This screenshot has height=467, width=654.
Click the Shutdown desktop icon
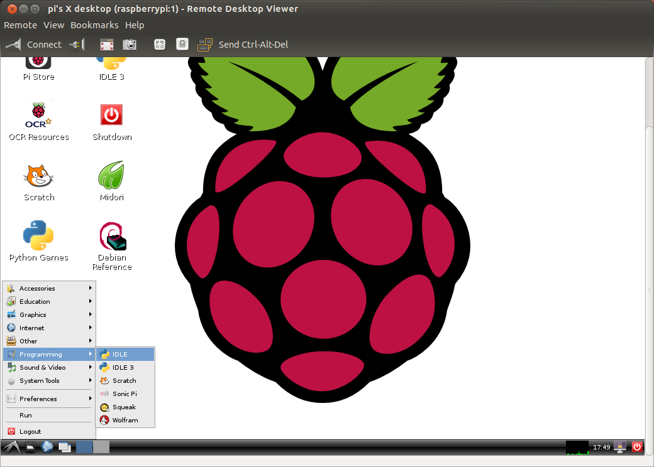pos(112,122)
